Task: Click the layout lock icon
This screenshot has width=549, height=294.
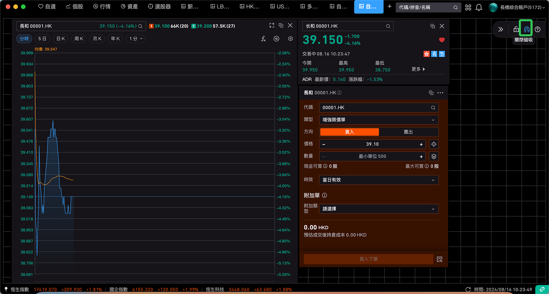Action: 516,29
